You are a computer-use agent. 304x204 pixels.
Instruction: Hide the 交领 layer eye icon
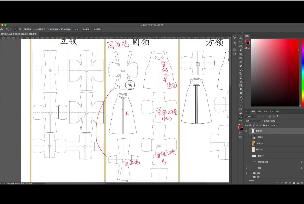246,168
